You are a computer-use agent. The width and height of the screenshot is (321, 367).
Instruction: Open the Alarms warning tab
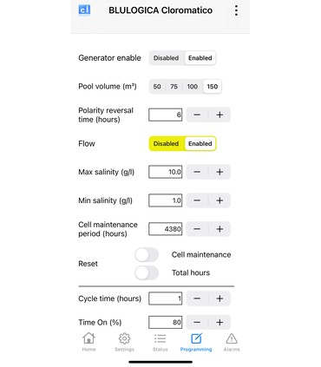point(232,342)
